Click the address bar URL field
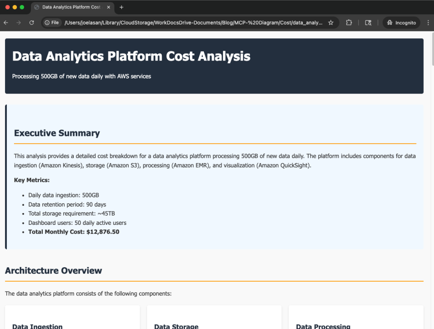434x329 pixels. (193, 22)
